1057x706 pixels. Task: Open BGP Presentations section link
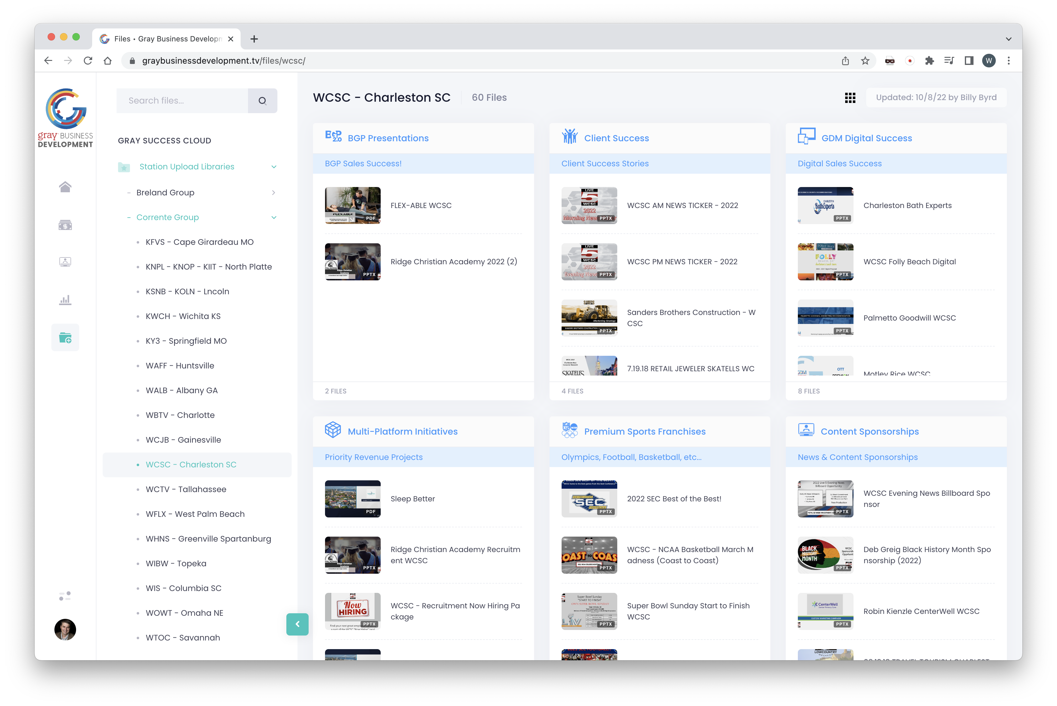(388, 138)
